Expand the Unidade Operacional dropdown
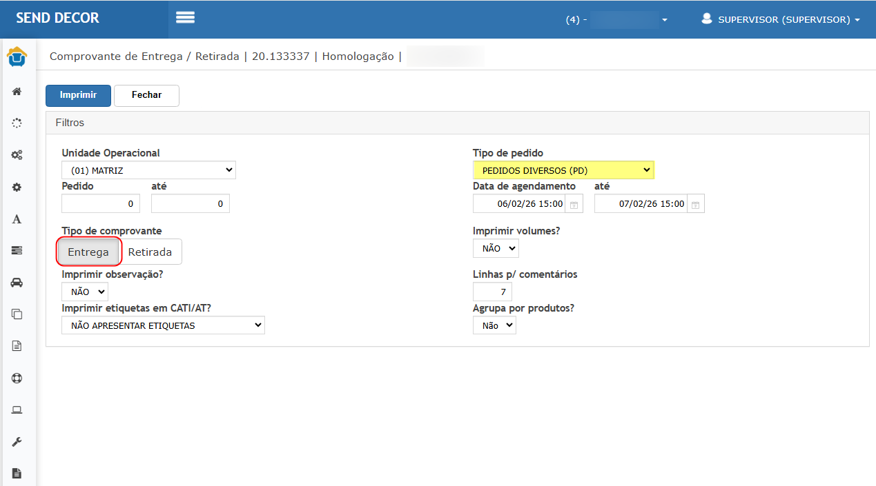 pos(148,170)
